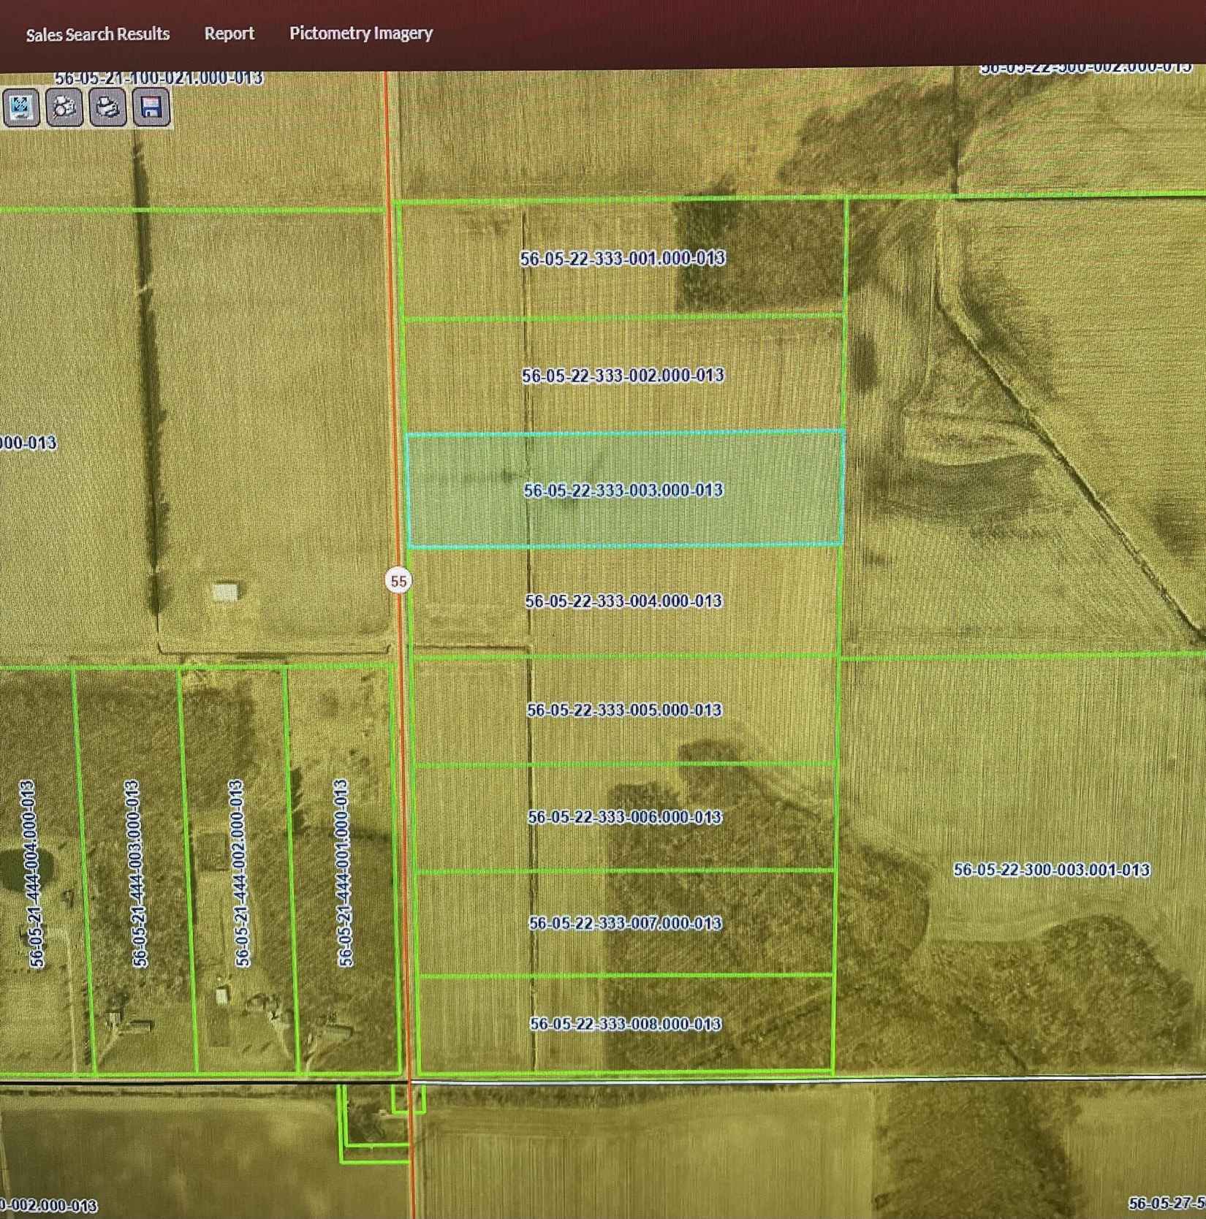This screenshot has width=1206, height=1219.
Task: Select narrow parcel 56-05-21-444-002.000-013
Action: (x=238, y=873)
